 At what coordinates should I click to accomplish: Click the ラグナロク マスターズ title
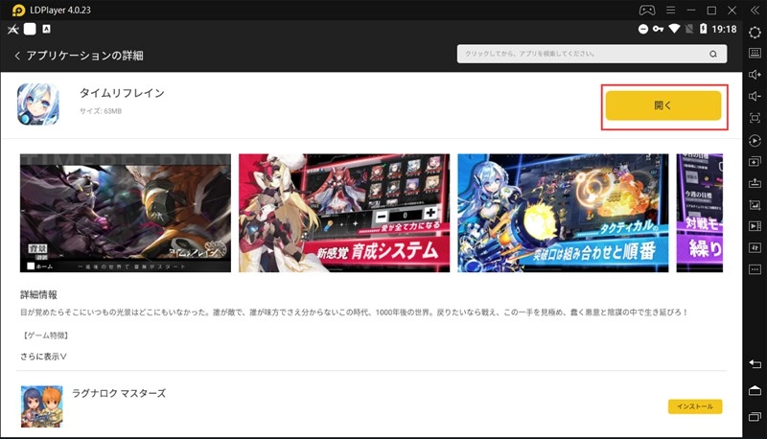click(x=119, y=393)
